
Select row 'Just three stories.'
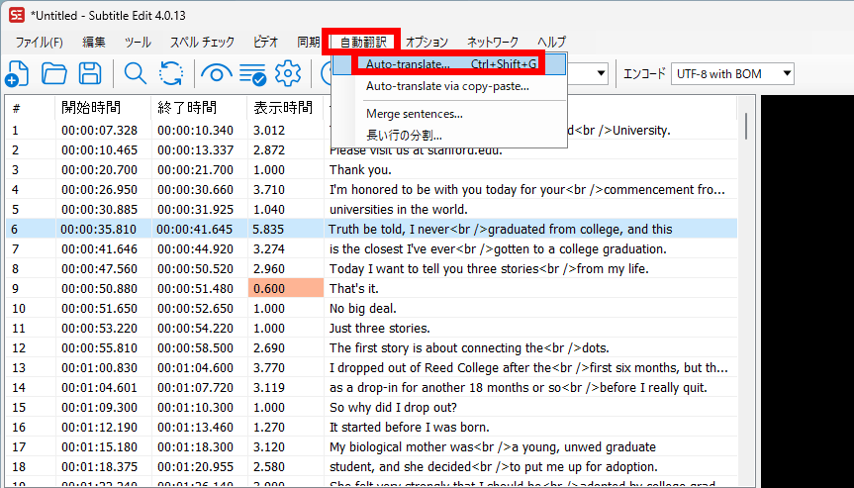tap(371, 328)
